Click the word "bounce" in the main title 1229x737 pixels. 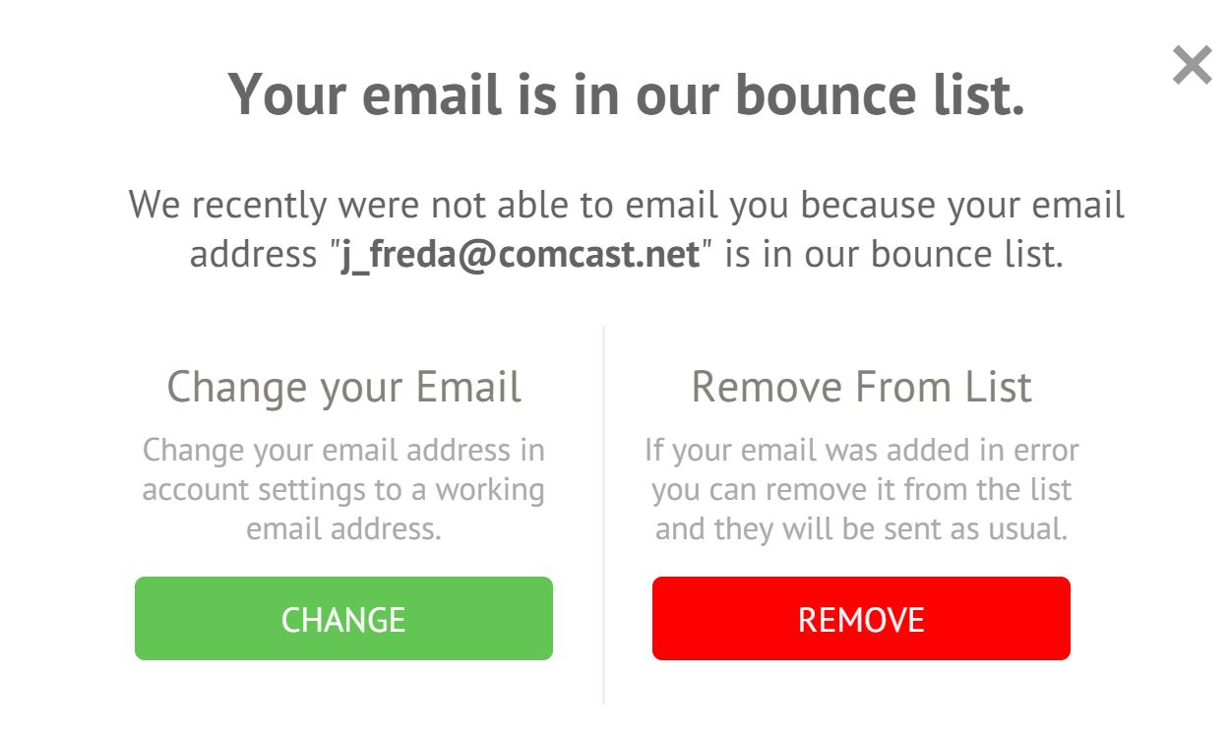(x=821, y=94)
